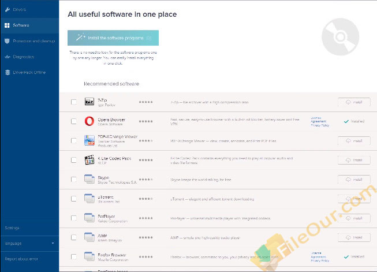Install Skype with its Install button
The height and width of the screenshot is (272, 377).
(354, 180)
